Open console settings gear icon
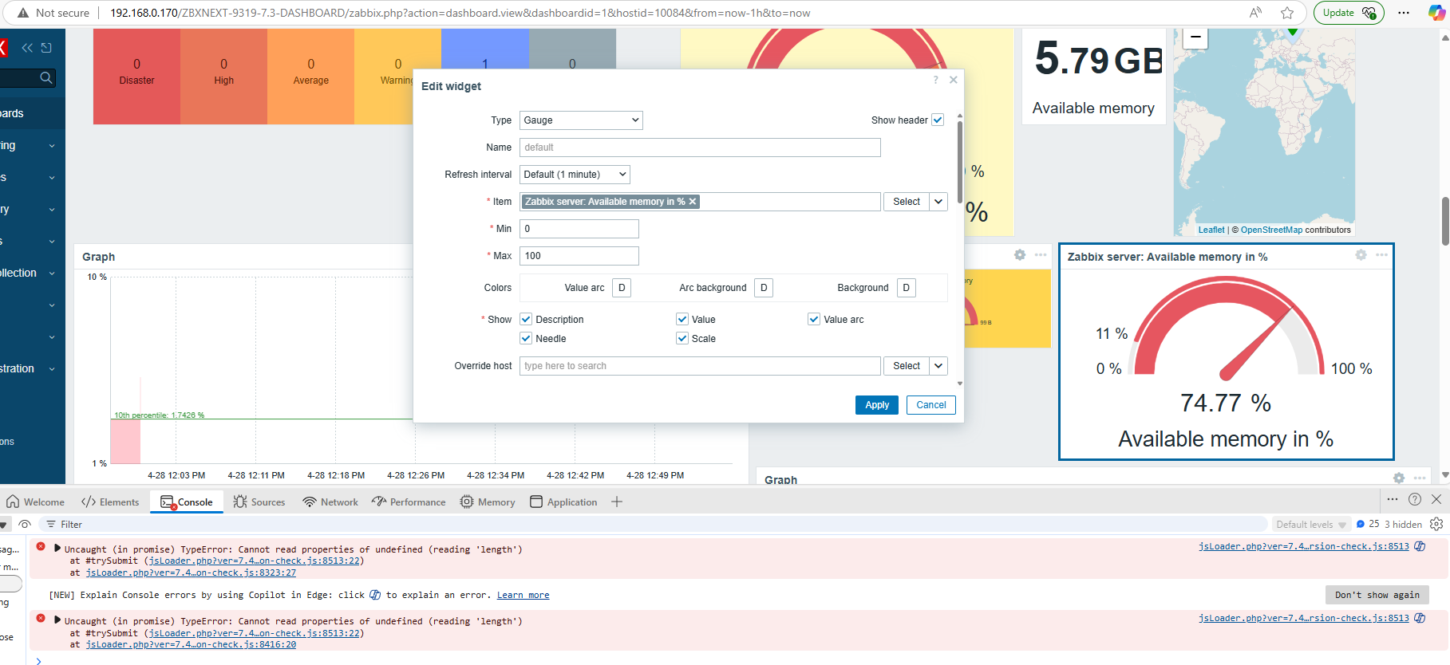 pos(1436,524)
